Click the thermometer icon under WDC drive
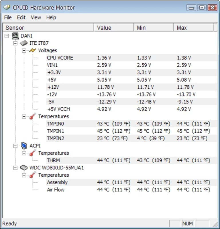The image size is (220, 229). tap(32, 175)
